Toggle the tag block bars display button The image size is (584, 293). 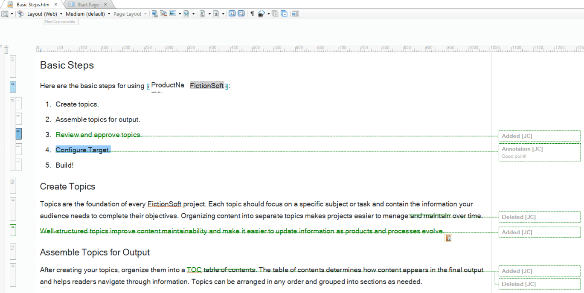[232, 14]
